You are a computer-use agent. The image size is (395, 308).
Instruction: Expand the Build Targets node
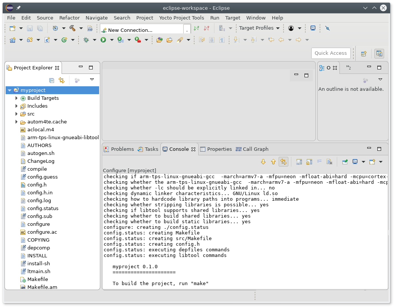point(17,98)
